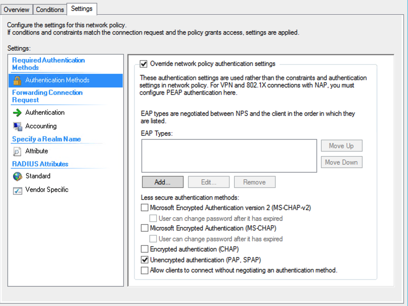Click the Standard globe icon
This screenshot has height=306, width=408.
tap(17, 176)
